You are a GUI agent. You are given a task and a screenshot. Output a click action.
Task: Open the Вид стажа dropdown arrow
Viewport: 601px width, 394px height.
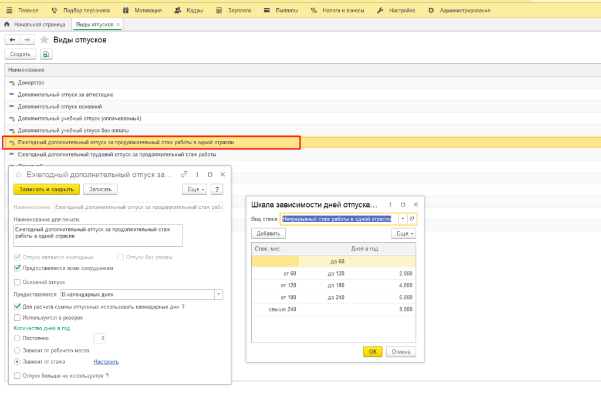(x=403, y=219)
